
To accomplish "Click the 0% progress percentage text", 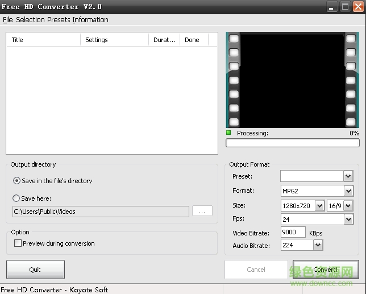I will click(x=354, y=133).
